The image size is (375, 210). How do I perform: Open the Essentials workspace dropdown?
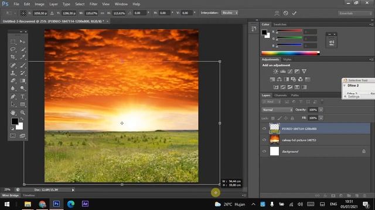tap(355, 13)
